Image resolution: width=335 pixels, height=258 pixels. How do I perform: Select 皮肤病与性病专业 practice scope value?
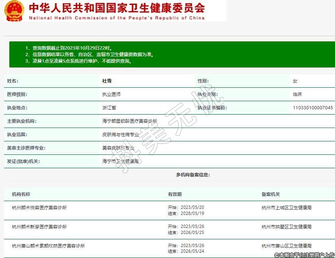(120, 134)
